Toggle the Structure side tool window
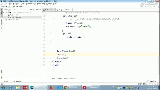This screenshot has width=160, height=90. (x=2, y=24)
